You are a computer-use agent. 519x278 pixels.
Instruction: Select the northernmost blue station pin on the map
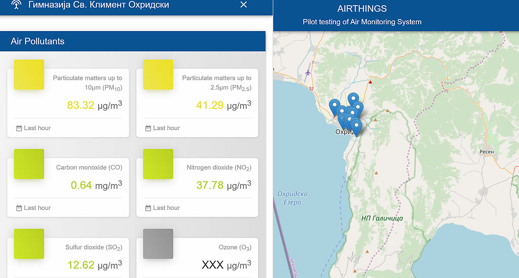[352, 99]
